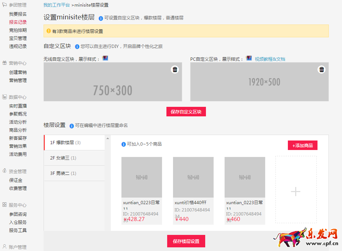The image size is (342, 251).
Task: Click the +添加商品 button
Action: point(302,145)
